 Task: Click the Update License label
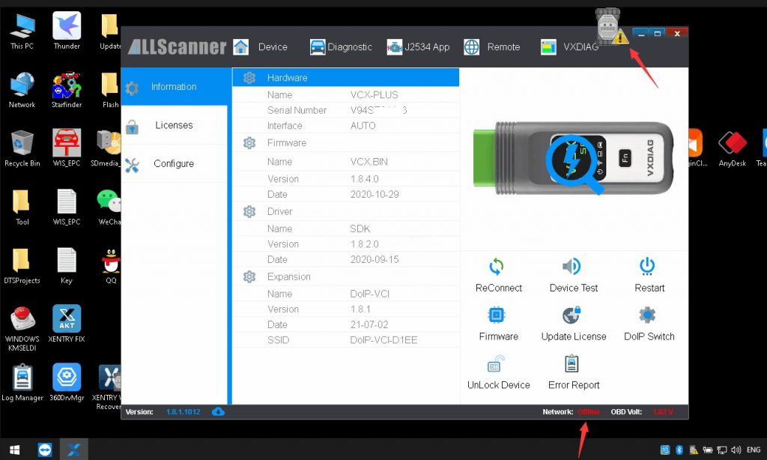tap(573, 336)
